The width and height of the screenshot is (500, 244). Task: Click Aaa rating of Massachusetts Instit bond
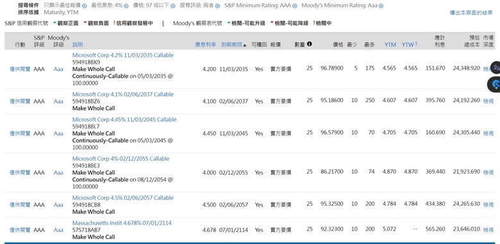58,230
